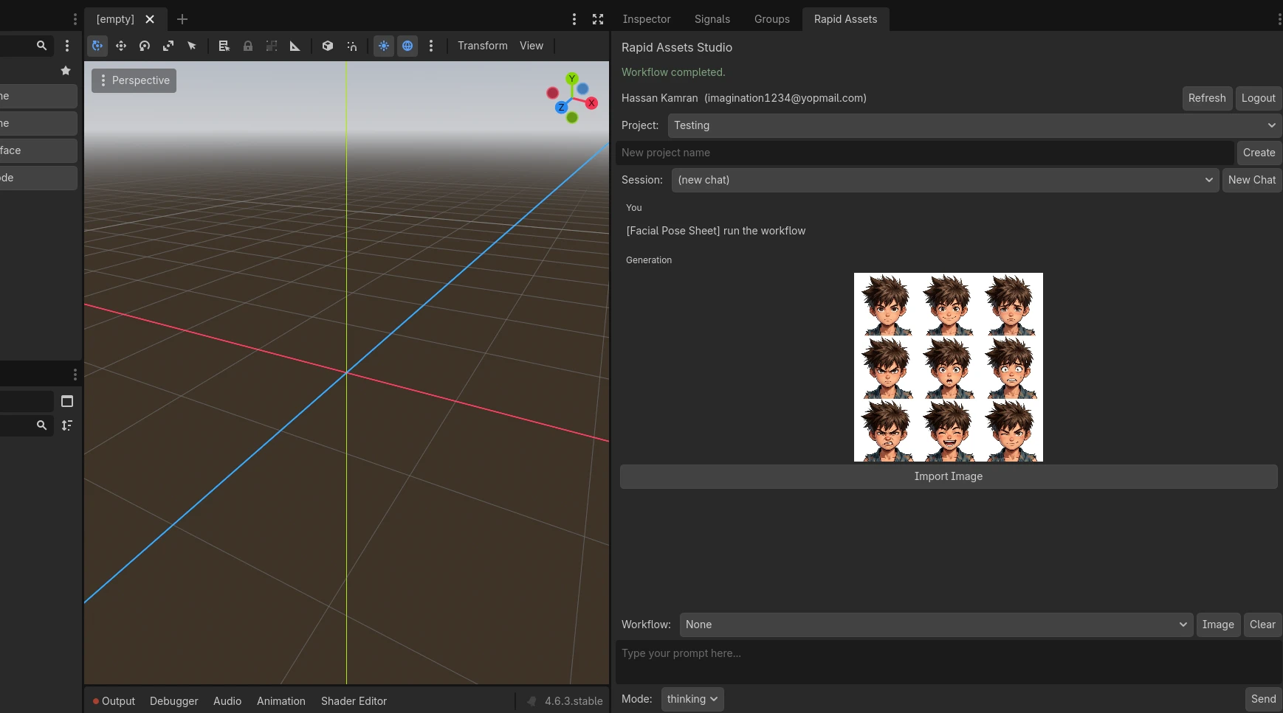Switch to the Groups tab
Viewport: 1283px width, 713px height.
point(772,19)
